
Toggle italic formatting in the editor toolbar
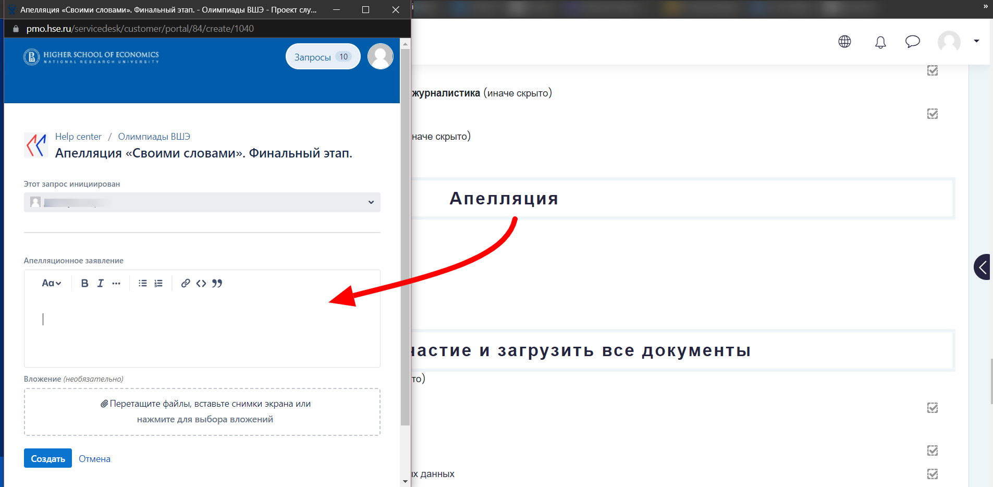[100, 283]
